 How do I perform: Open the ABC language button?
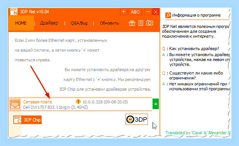[x=135, y=12]
